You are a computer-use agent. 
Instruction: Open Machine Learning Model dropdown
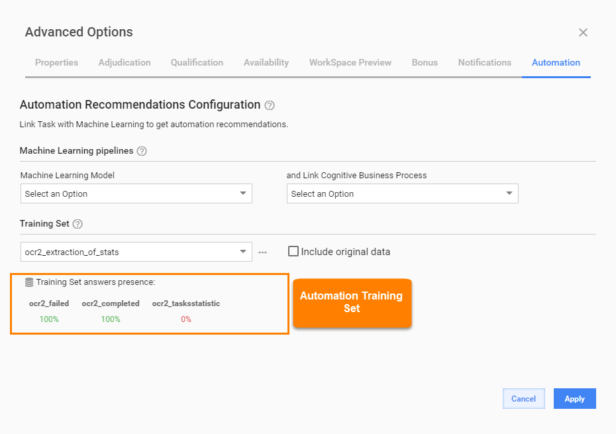[136, 193]
